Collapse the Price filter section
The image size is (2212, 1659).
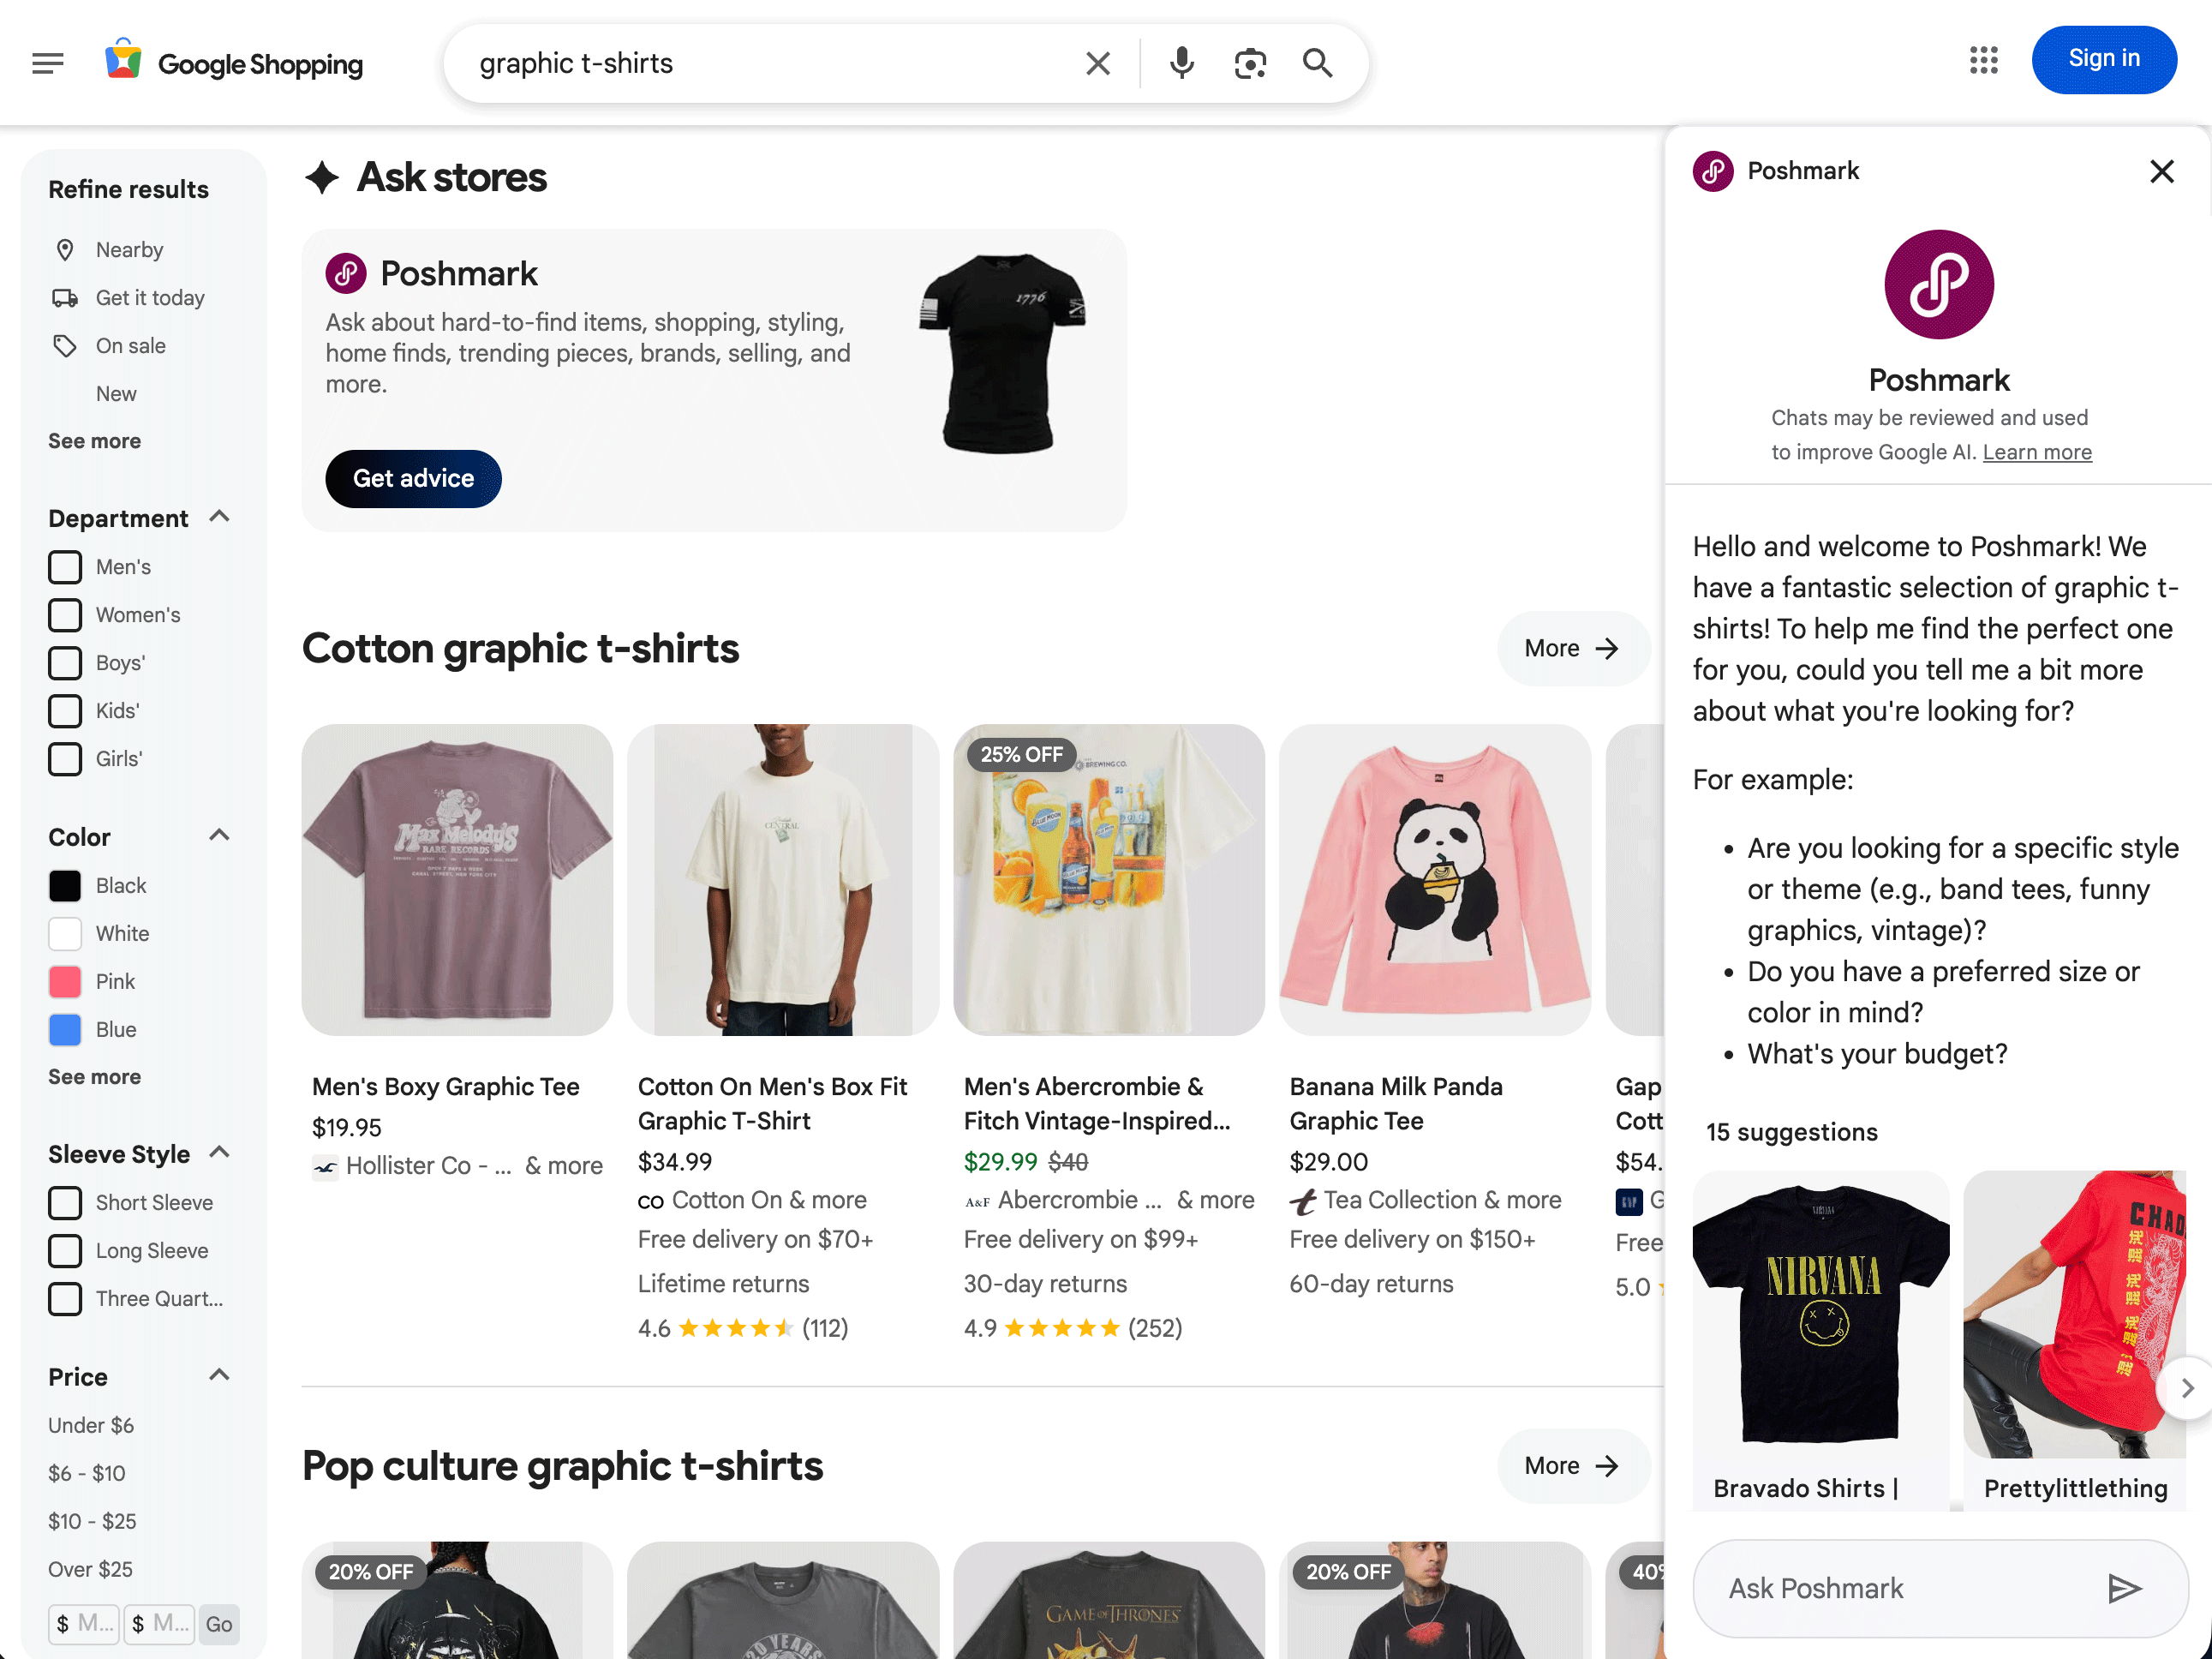click(x=220, y=1375)
